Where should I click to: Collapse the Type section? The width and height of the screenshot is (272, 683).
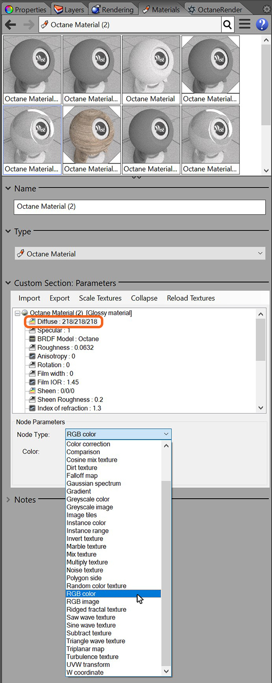[x=8, y=232]
